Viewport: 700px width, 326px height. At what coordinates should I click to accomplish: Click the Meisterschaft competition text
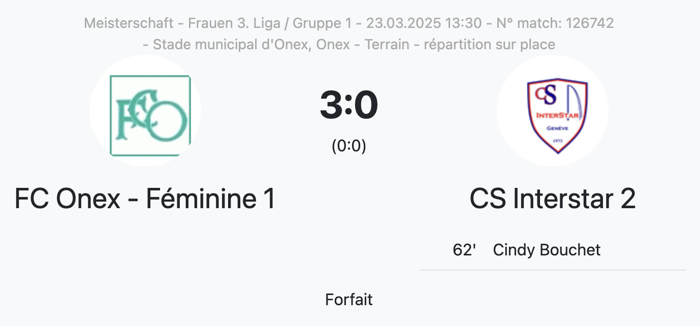point(130,23)
